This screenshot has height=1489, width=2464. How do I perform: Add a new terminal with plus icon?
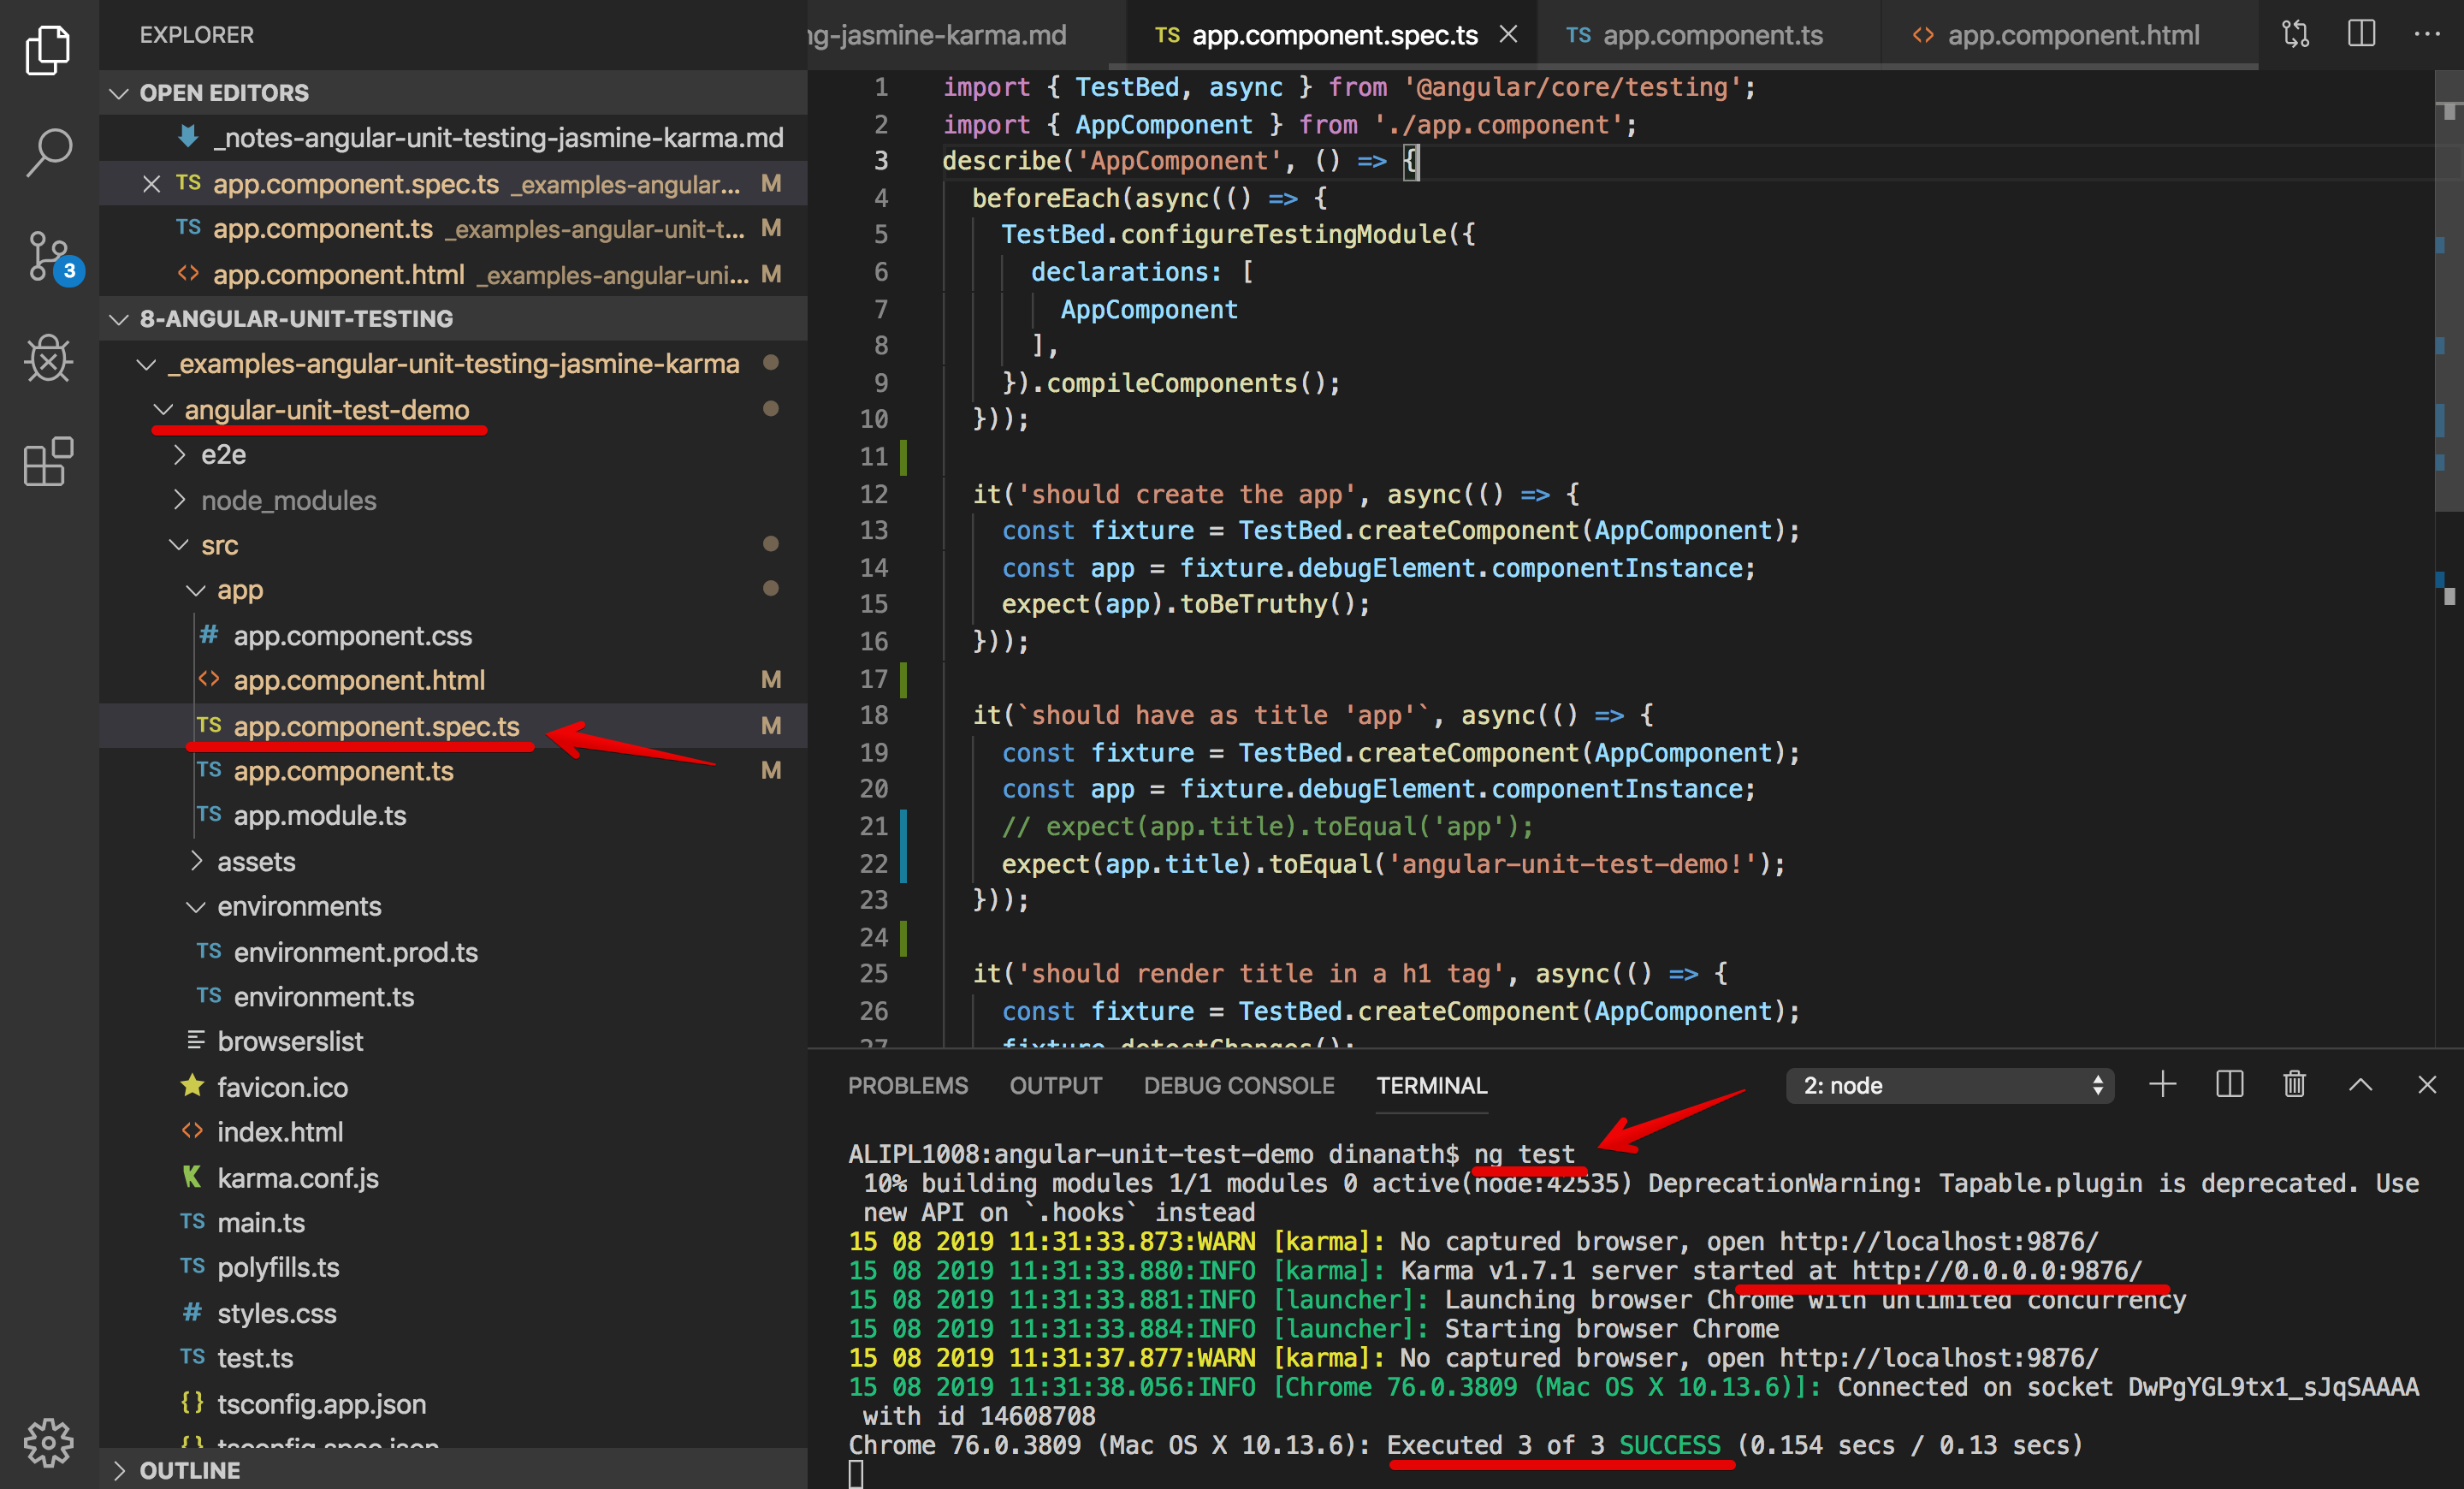2162,1084
